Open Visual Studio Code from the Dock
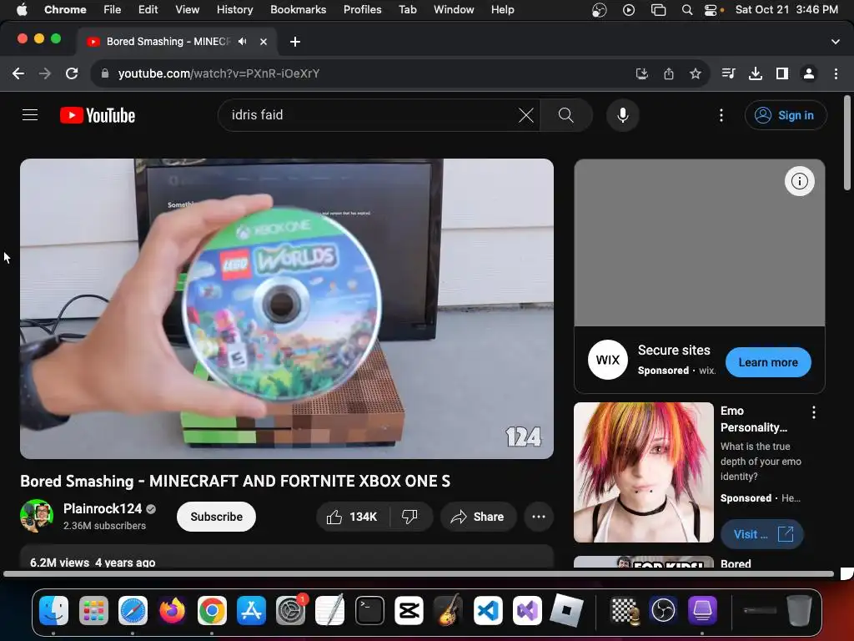854x641 pixels. click(487, 610)
